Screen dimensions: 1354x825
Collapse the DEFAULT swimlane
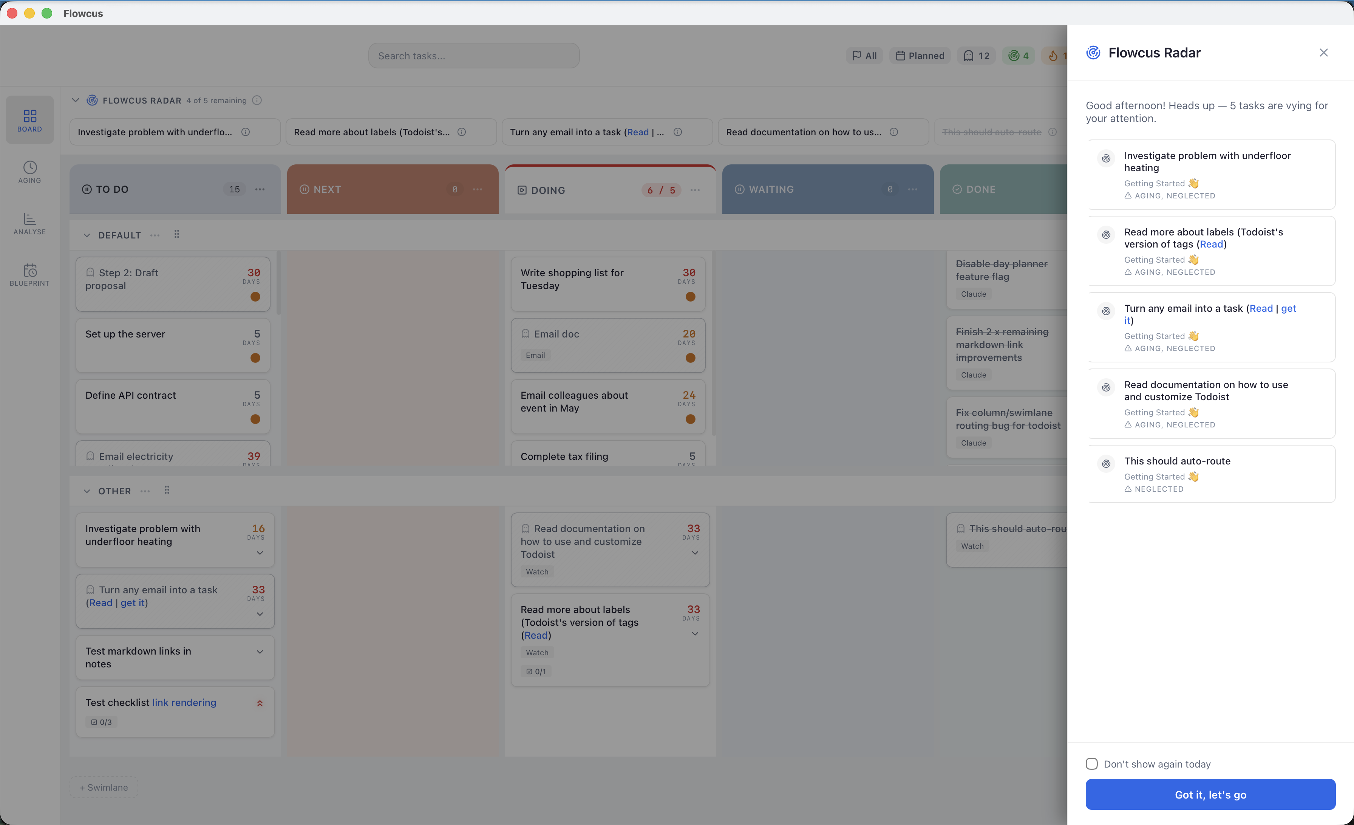click(x=87, y=235)
